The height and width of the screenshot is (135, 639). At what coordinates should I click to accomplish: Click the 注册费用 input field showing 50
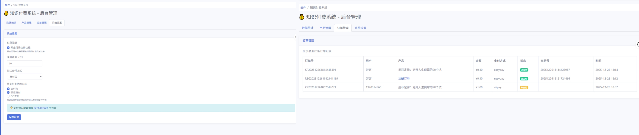(x=25, y=63)
